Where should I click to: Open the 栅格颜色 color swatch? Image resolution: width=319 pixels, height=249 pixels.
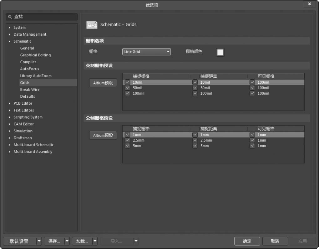click(220, 52)
